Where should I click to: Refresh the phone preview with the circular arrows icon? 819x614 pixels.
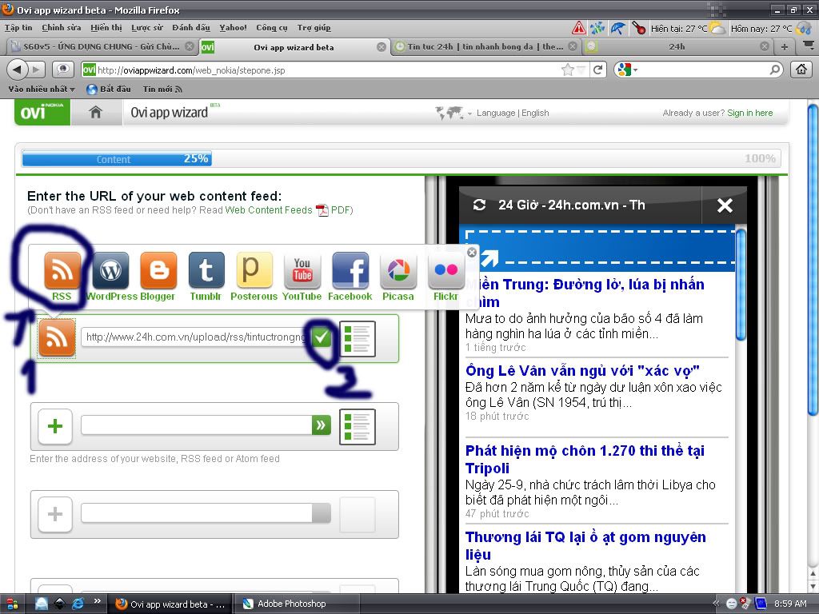(x=480, y=205)
